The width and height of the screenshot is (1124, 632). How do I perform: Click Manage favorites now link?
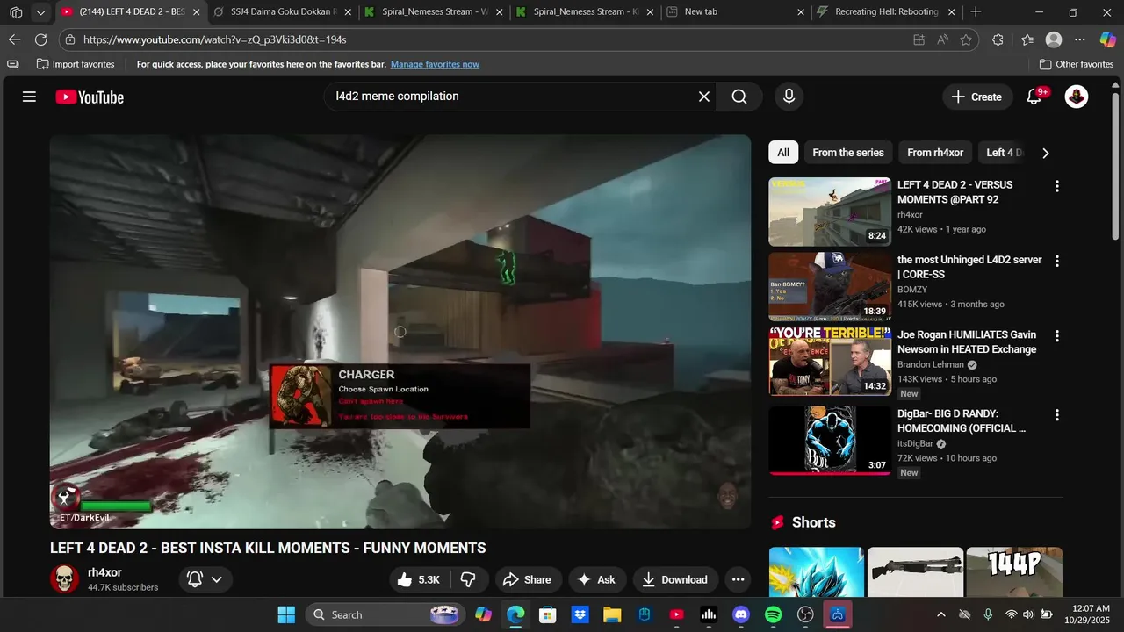pyautogui.click(x=435, y=64)
